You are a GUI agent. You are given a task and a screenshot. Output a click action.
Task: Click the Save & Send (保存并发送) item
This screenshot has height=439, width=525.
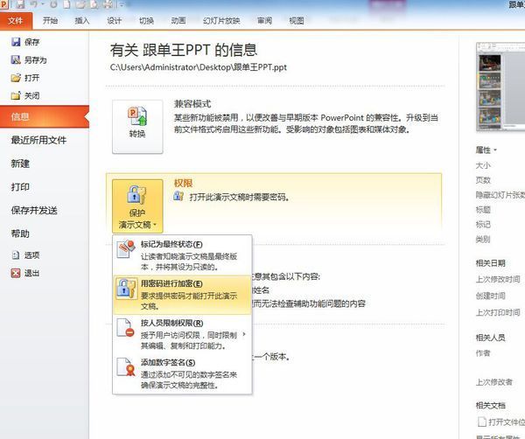(34, 210)
